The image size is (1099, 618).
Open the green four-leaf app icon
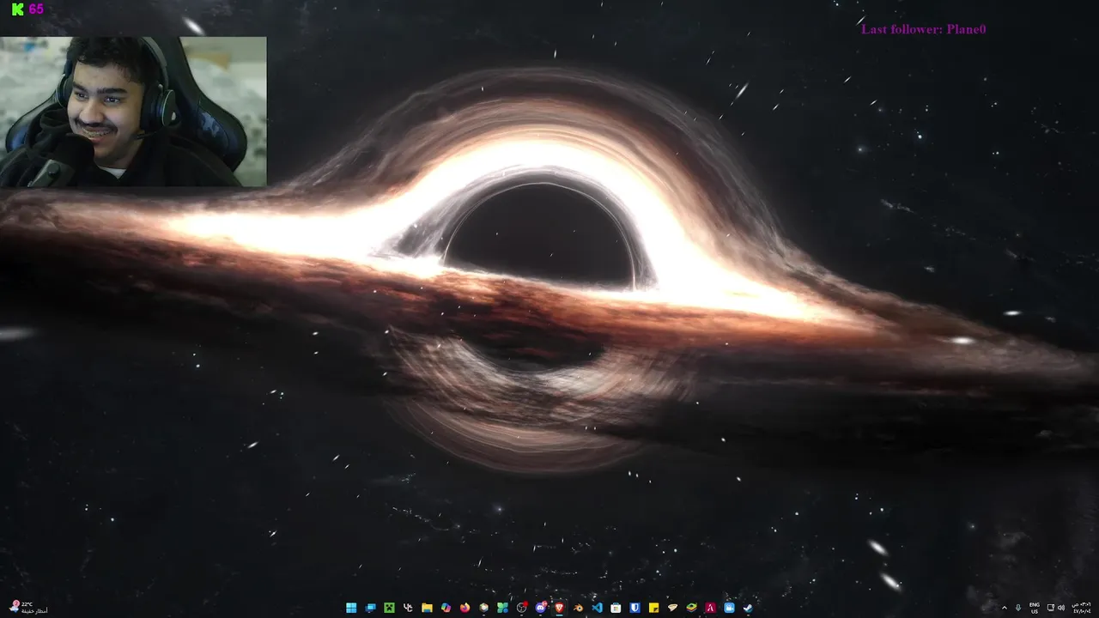[502, 608]
